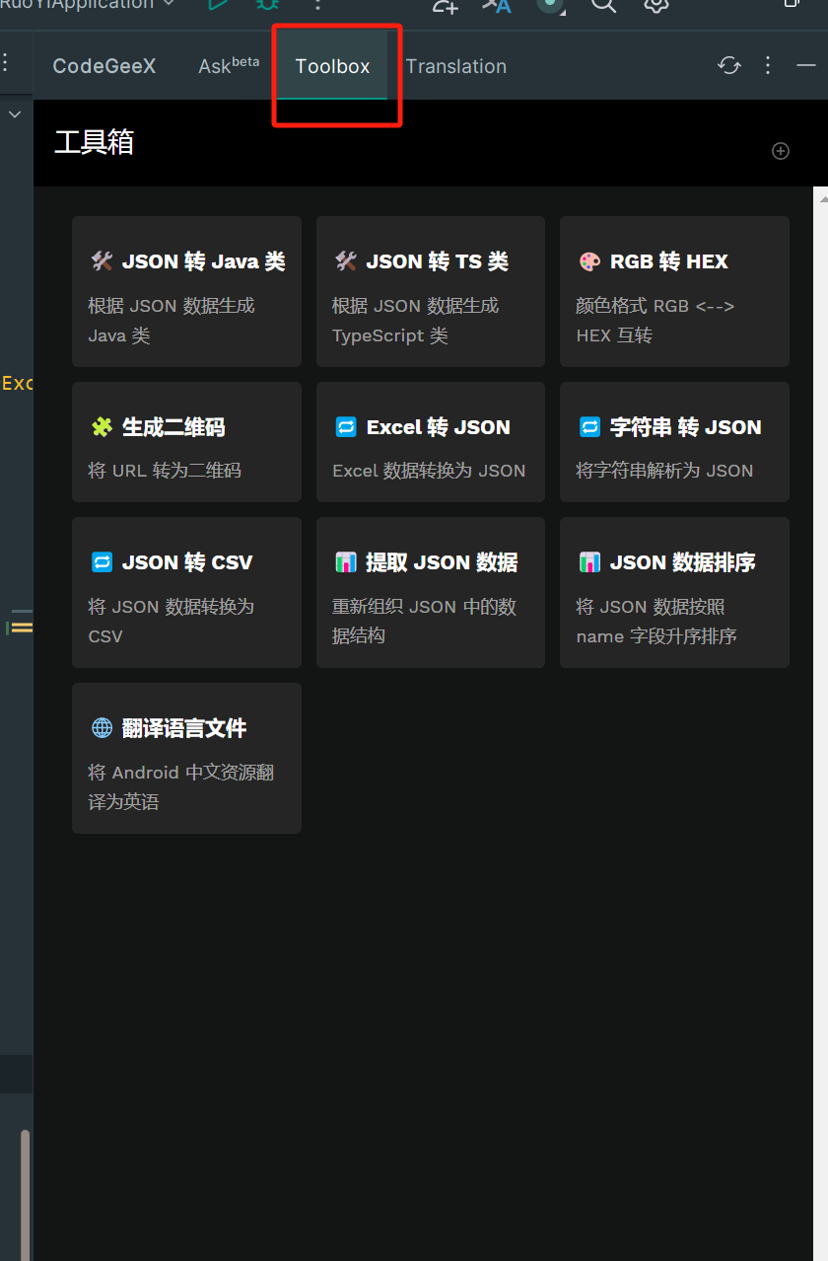
Task: Click the translate icon in the top toolbar
Action: click(x=497, y=6)
